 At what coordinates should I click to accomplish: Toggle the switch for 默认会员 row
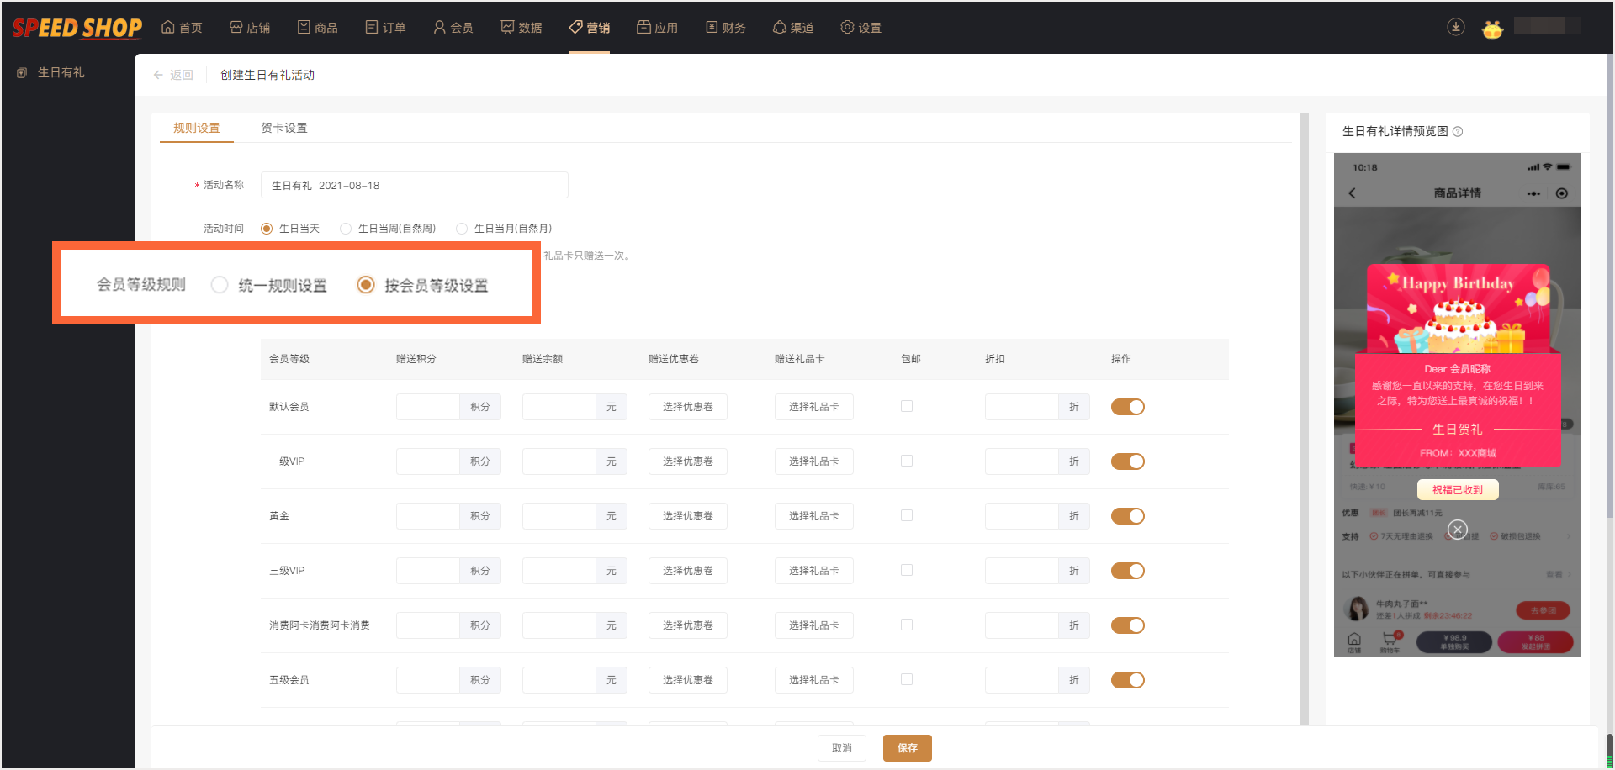[x=1127, y=407]
